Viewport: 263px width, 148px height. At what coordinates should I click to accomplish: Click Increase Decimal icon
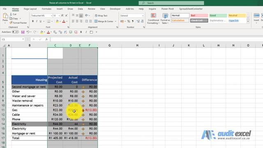click(138, 21)
